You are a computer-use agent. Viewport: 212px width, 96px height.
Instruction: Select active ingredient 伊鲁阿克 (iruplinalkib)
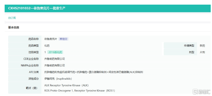click(x=58, y=79)
